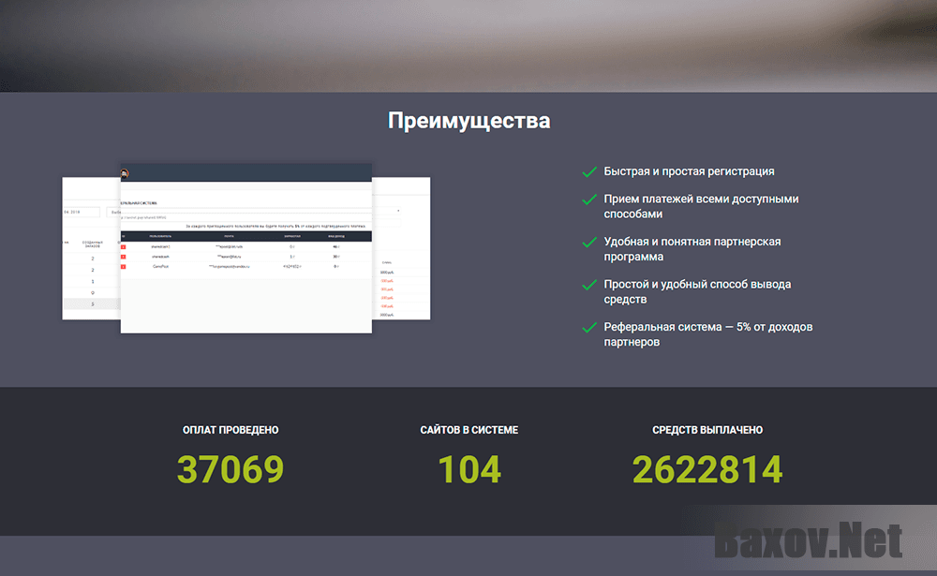Viewport: 937px width, 576px height.
Task: Click the green check beside "Реферальная система — 5%"
Action: 588,327
